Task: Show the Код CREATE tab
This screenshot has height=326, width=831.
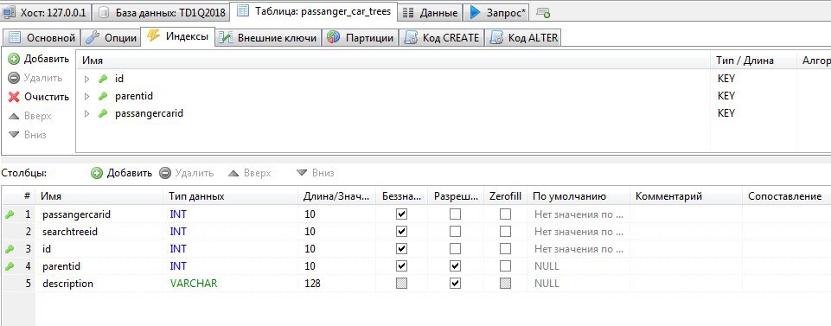Action: [442, 38]
